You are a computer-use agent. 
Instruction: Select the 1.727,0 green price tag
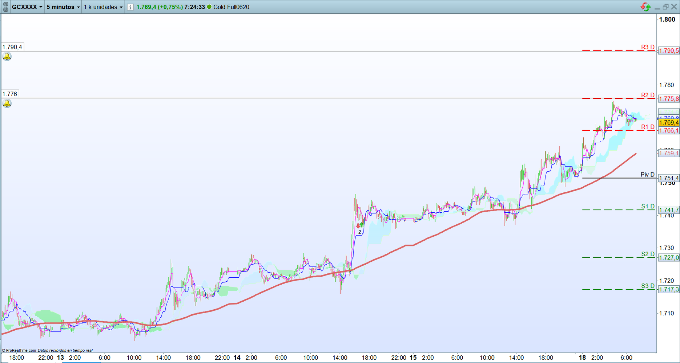pyautogui.click(x=669, y=258)
